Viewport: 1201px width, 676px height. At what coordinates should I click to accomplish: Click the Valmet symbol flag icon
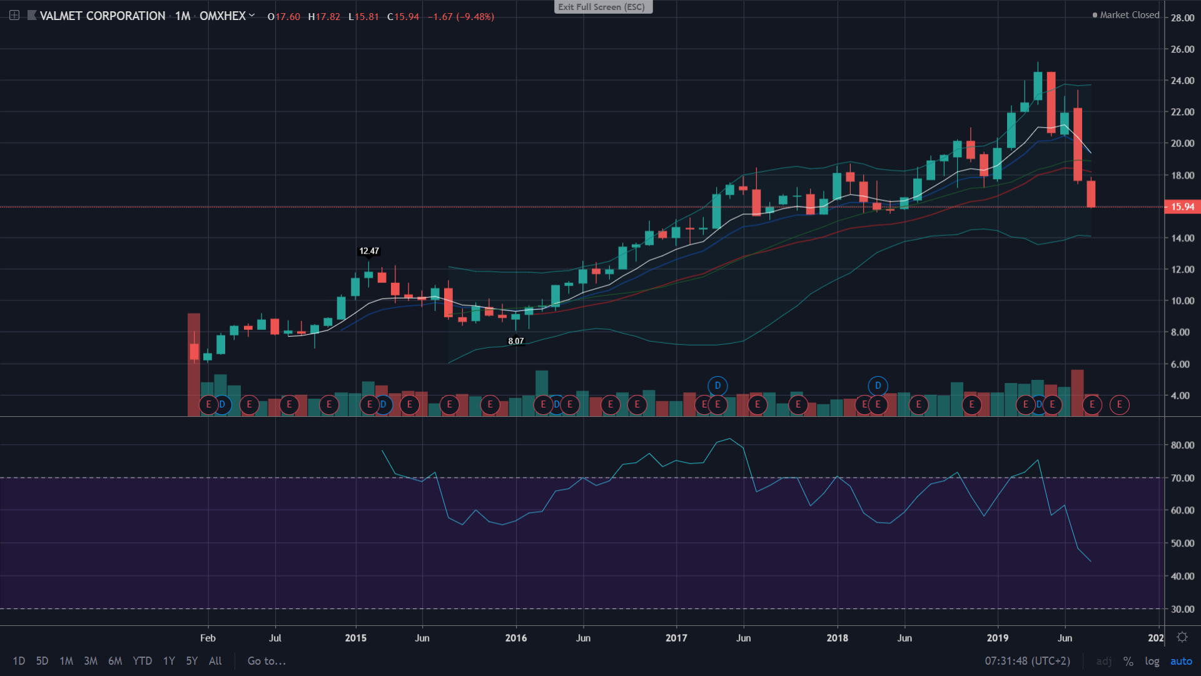[32, 16]
